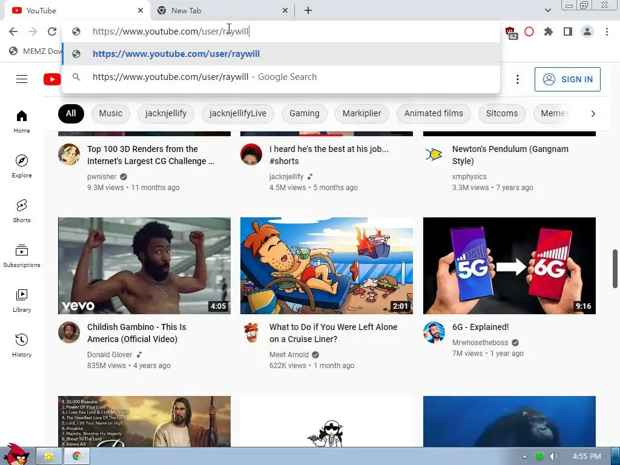Select the Sitcoms filter chip
620x465 pixels.
502,113
